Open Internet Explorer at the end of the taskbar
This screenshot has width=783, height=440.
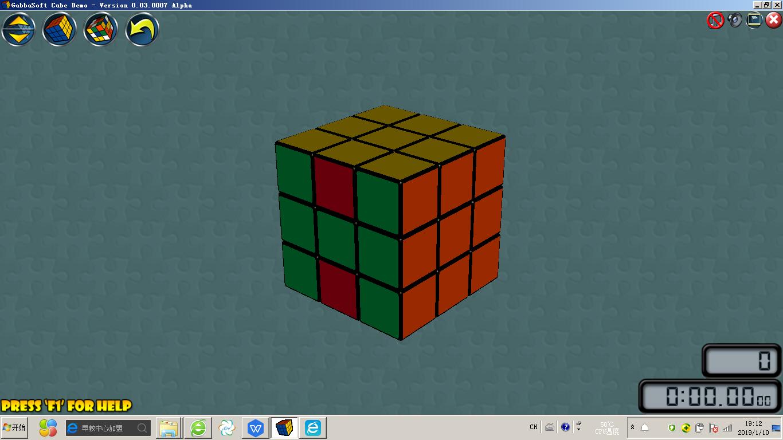point(313,428)
